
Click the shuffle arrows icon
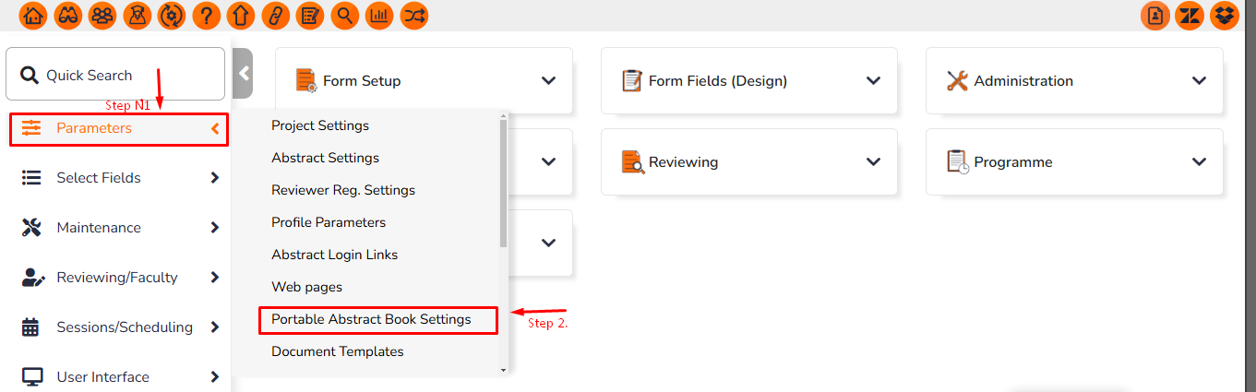(414, 16)
